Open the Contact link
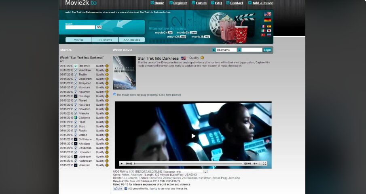The image size is (366, 194). pos(237,3)
